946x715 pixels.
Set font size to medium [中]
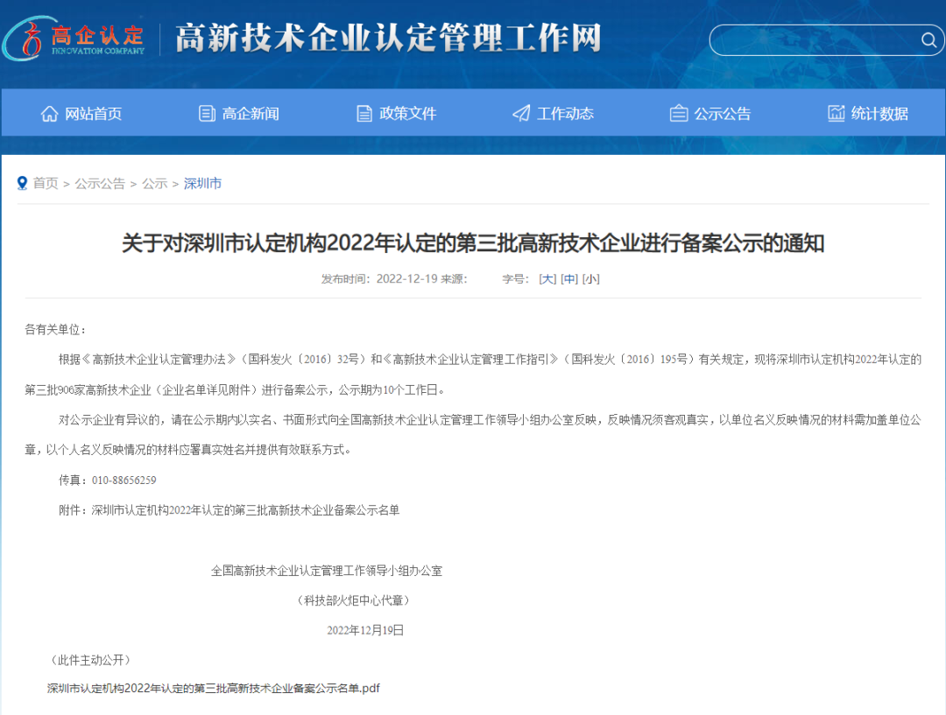(569, 279)
